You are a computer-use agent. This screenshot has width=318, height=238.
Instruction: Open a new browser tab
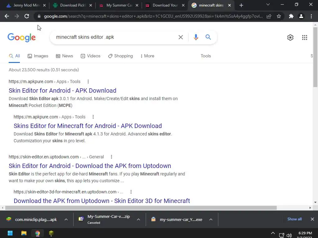tap(241, 6)
